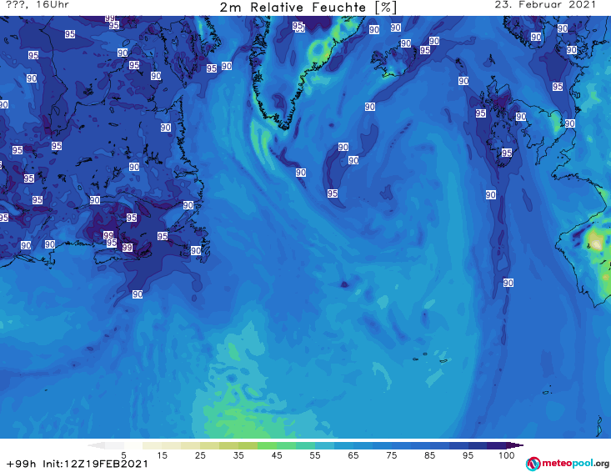Screen dimensions: 611x472
Task: Click the colorbar tick label '65'
Action: (353, 455)
